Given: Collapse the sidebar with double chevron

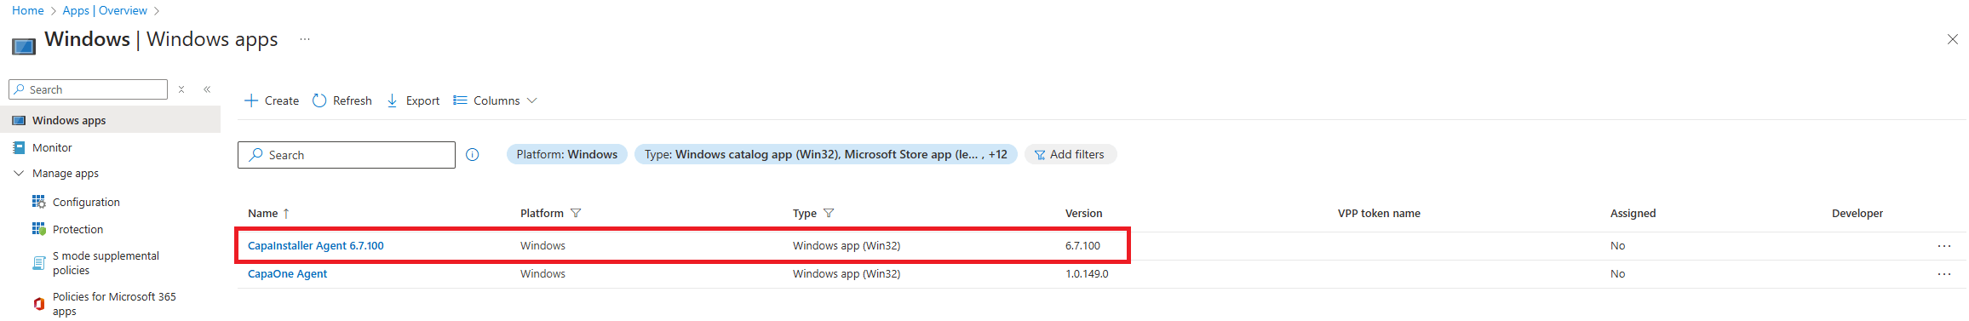Looking at the screenshot, I should pos(207,89).
